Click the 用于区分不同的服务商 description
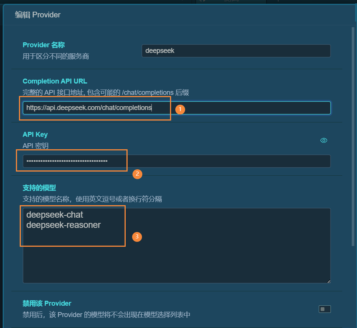Screen dimensions: 357x328 [56, 56]
